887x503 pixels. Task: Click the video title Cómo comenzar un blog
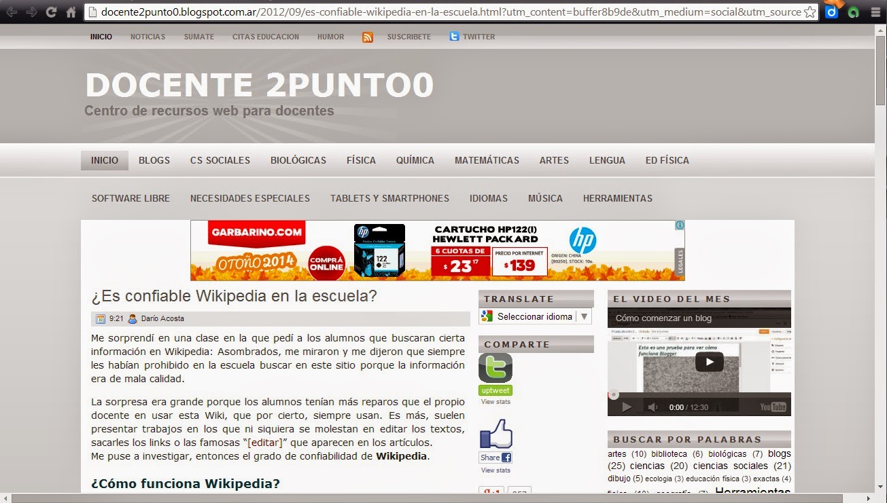click(x=662, y=318)
